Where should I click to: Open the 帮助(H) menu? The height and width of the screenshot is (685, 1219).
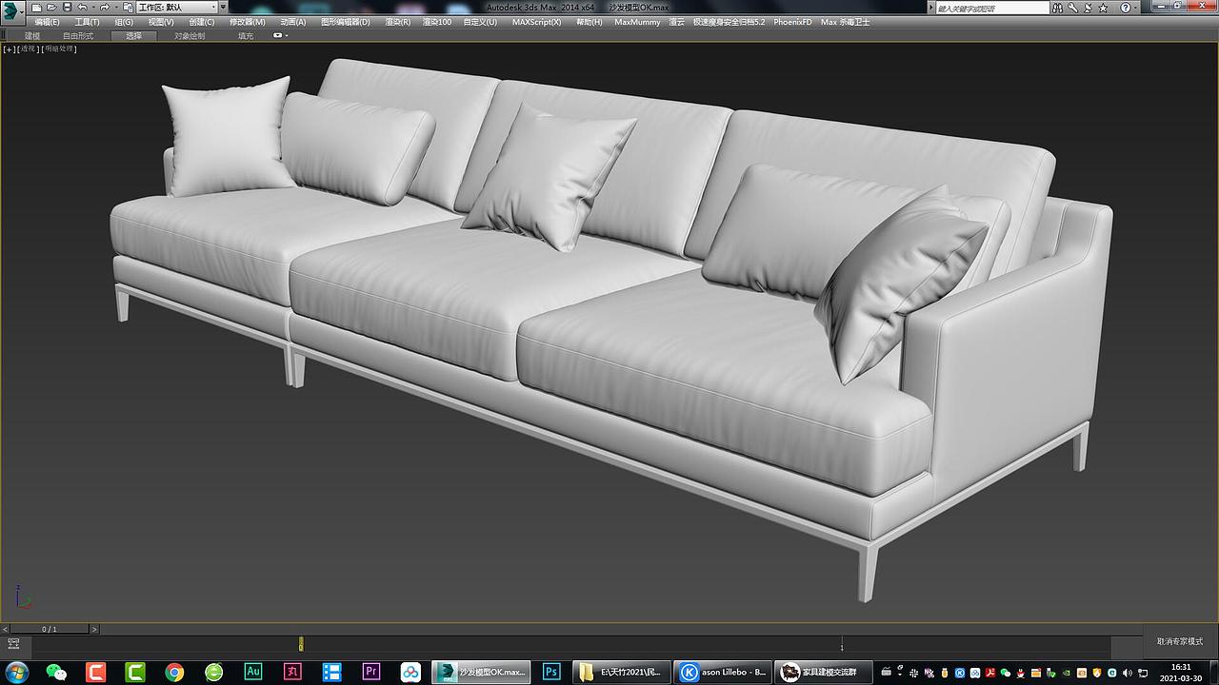[590, 22]
